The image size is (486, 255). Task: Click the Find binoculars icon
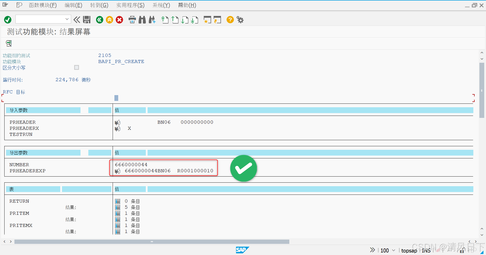click(x=142, y=20)
